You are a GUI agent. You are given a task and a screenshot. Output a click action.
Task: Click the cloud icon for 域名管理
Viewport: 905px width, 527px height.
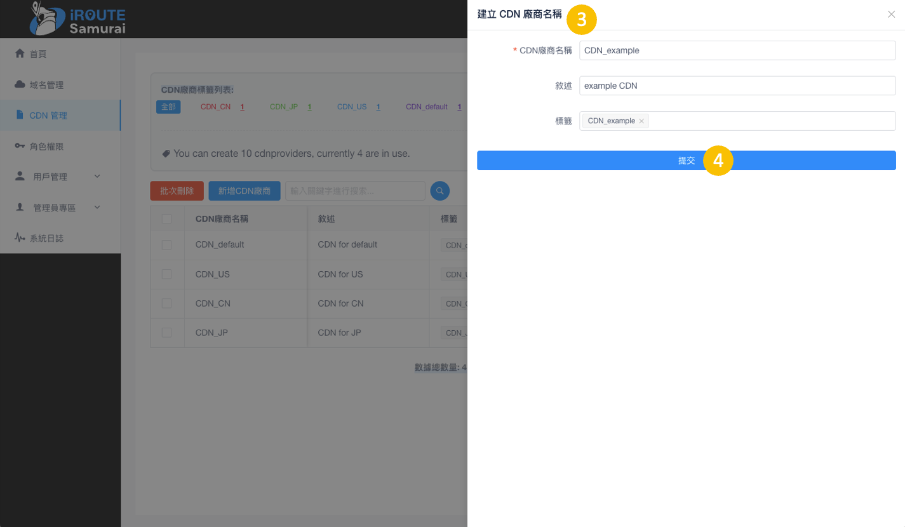(x=20, y=84)
